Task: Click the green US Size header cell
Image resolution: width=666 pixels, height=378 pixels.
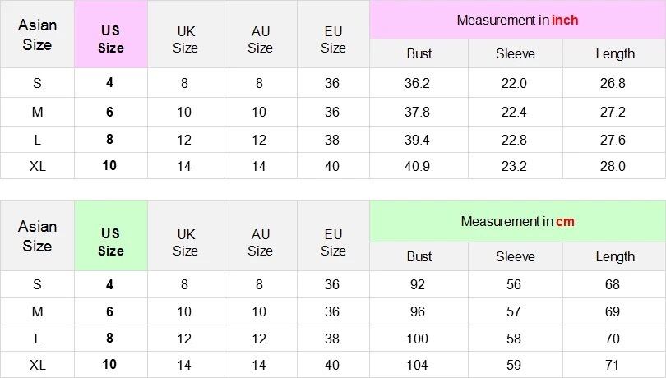Action: (111, 242)
